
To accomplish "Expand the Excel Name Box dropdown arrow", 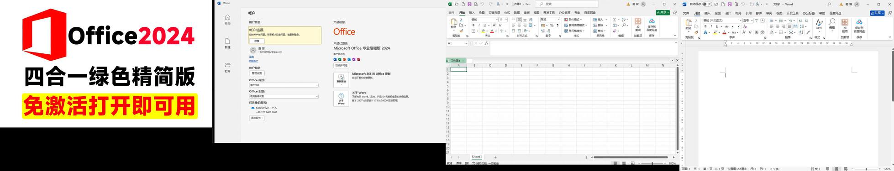I will tap(466, 43).
